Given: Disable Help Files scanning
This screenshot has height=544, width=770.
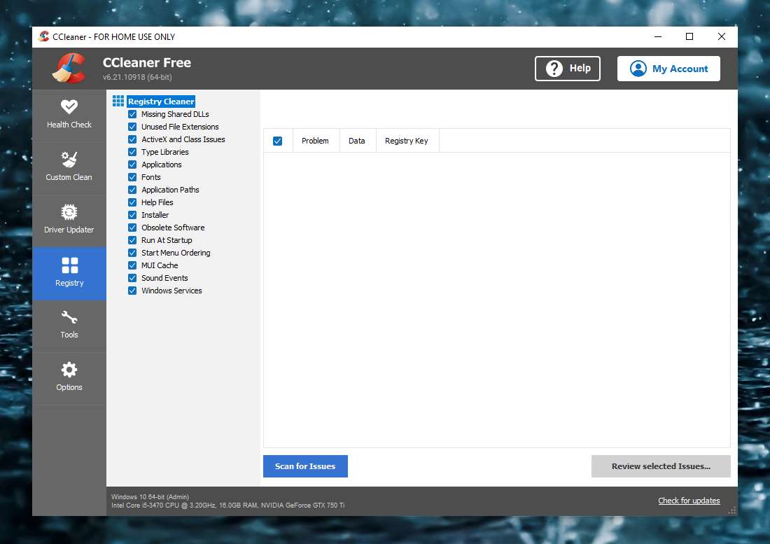Looking at the screenshot, I should coord(132,202).
